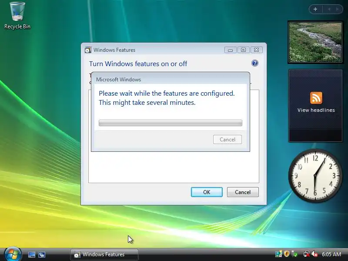Click the sidebar next page arrow
Viewport: 348px width, 261px height.
pos(337,9)
